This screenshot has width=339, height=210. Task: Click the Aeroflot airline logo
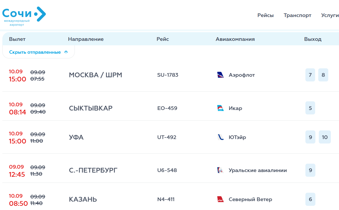(x=221, y=75)
